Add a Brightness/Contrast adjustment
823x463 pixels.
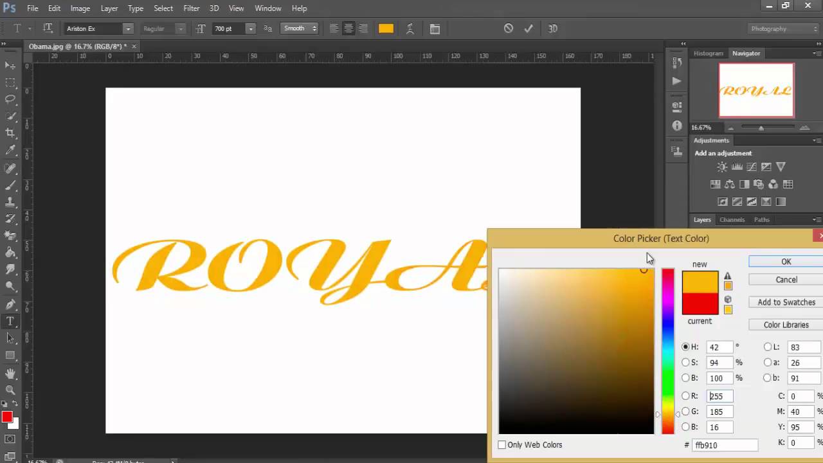tap(722, 167)
